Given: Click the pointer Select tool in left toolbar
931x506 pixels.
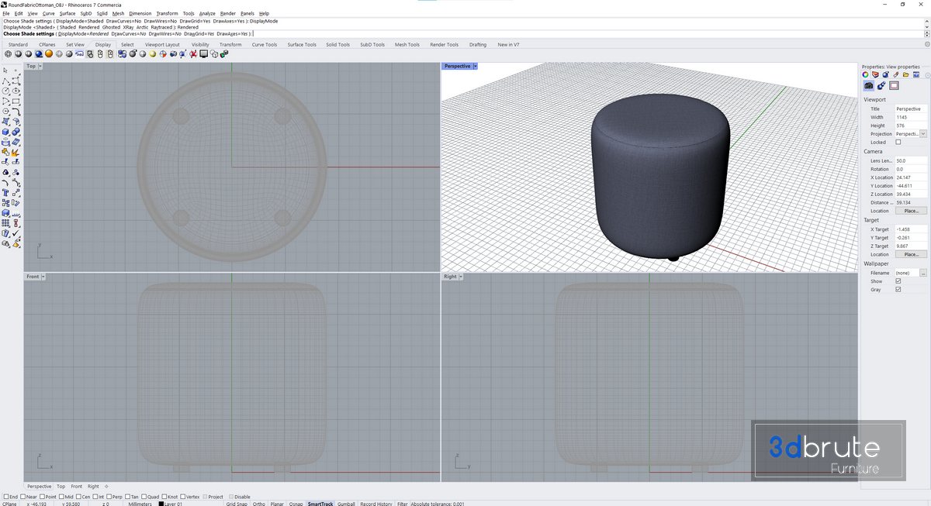Looking at the screenshot, I should point(6,71).
